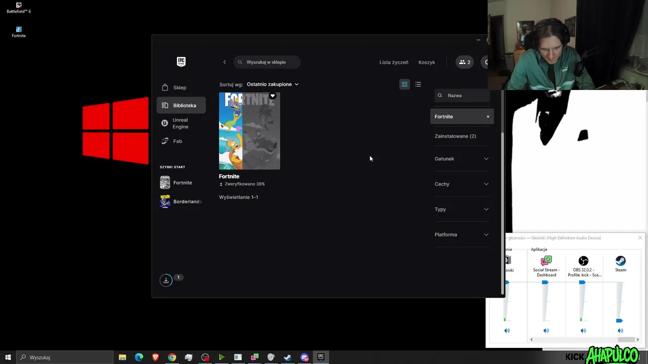Close the volume mixer window
Image resolution: width=648 pixels, height=364 pixels.
pyautogui.click(x=640, y=238)
